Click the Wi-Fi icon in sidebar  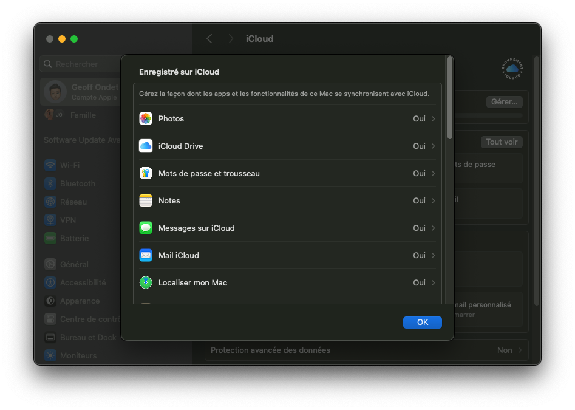tap(50, 165)
